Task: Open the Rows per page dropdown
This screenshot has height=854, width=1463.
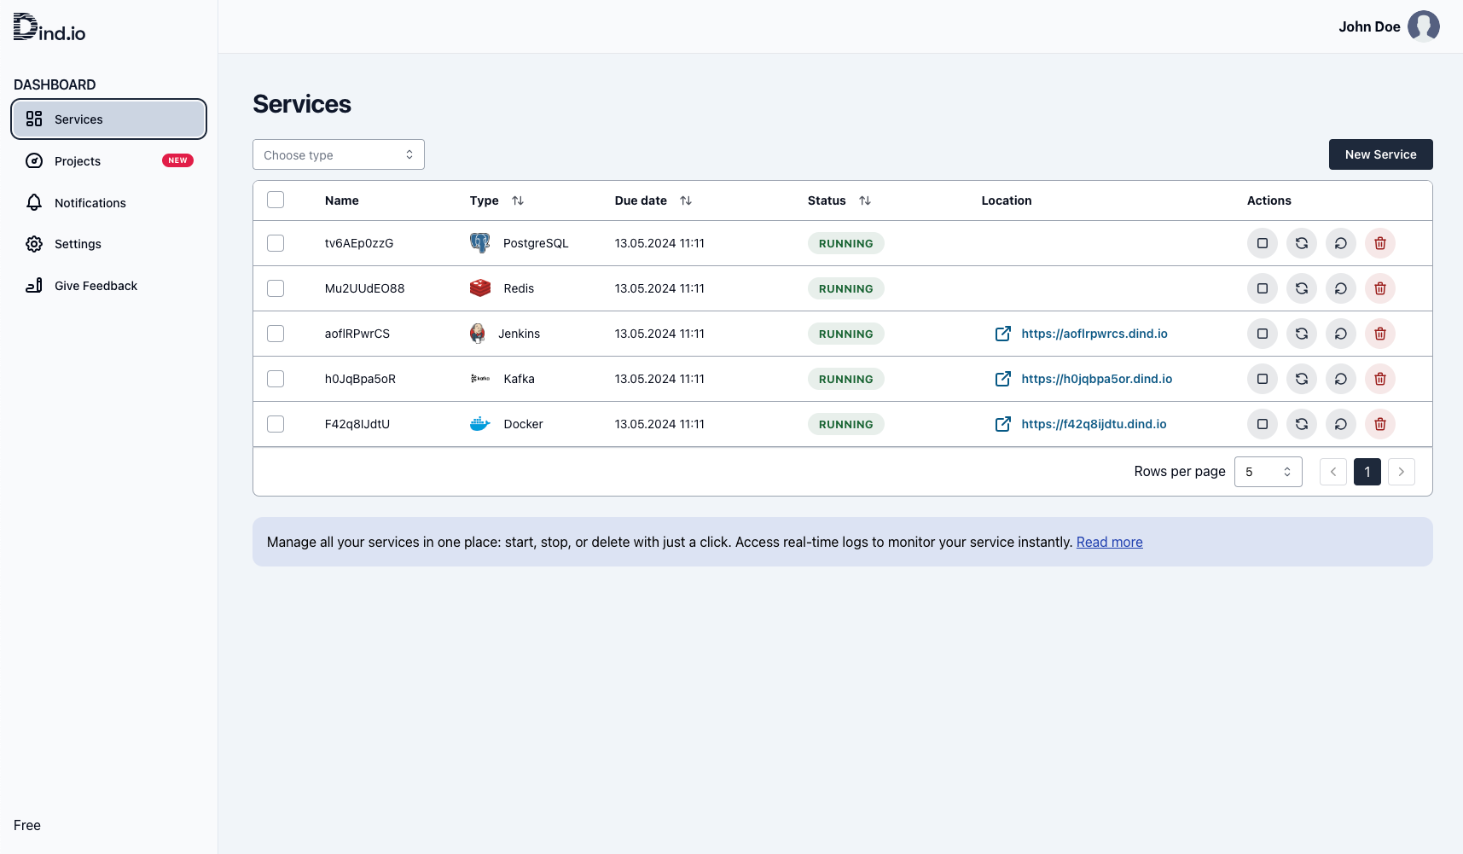Action: tap(1268, 472)
